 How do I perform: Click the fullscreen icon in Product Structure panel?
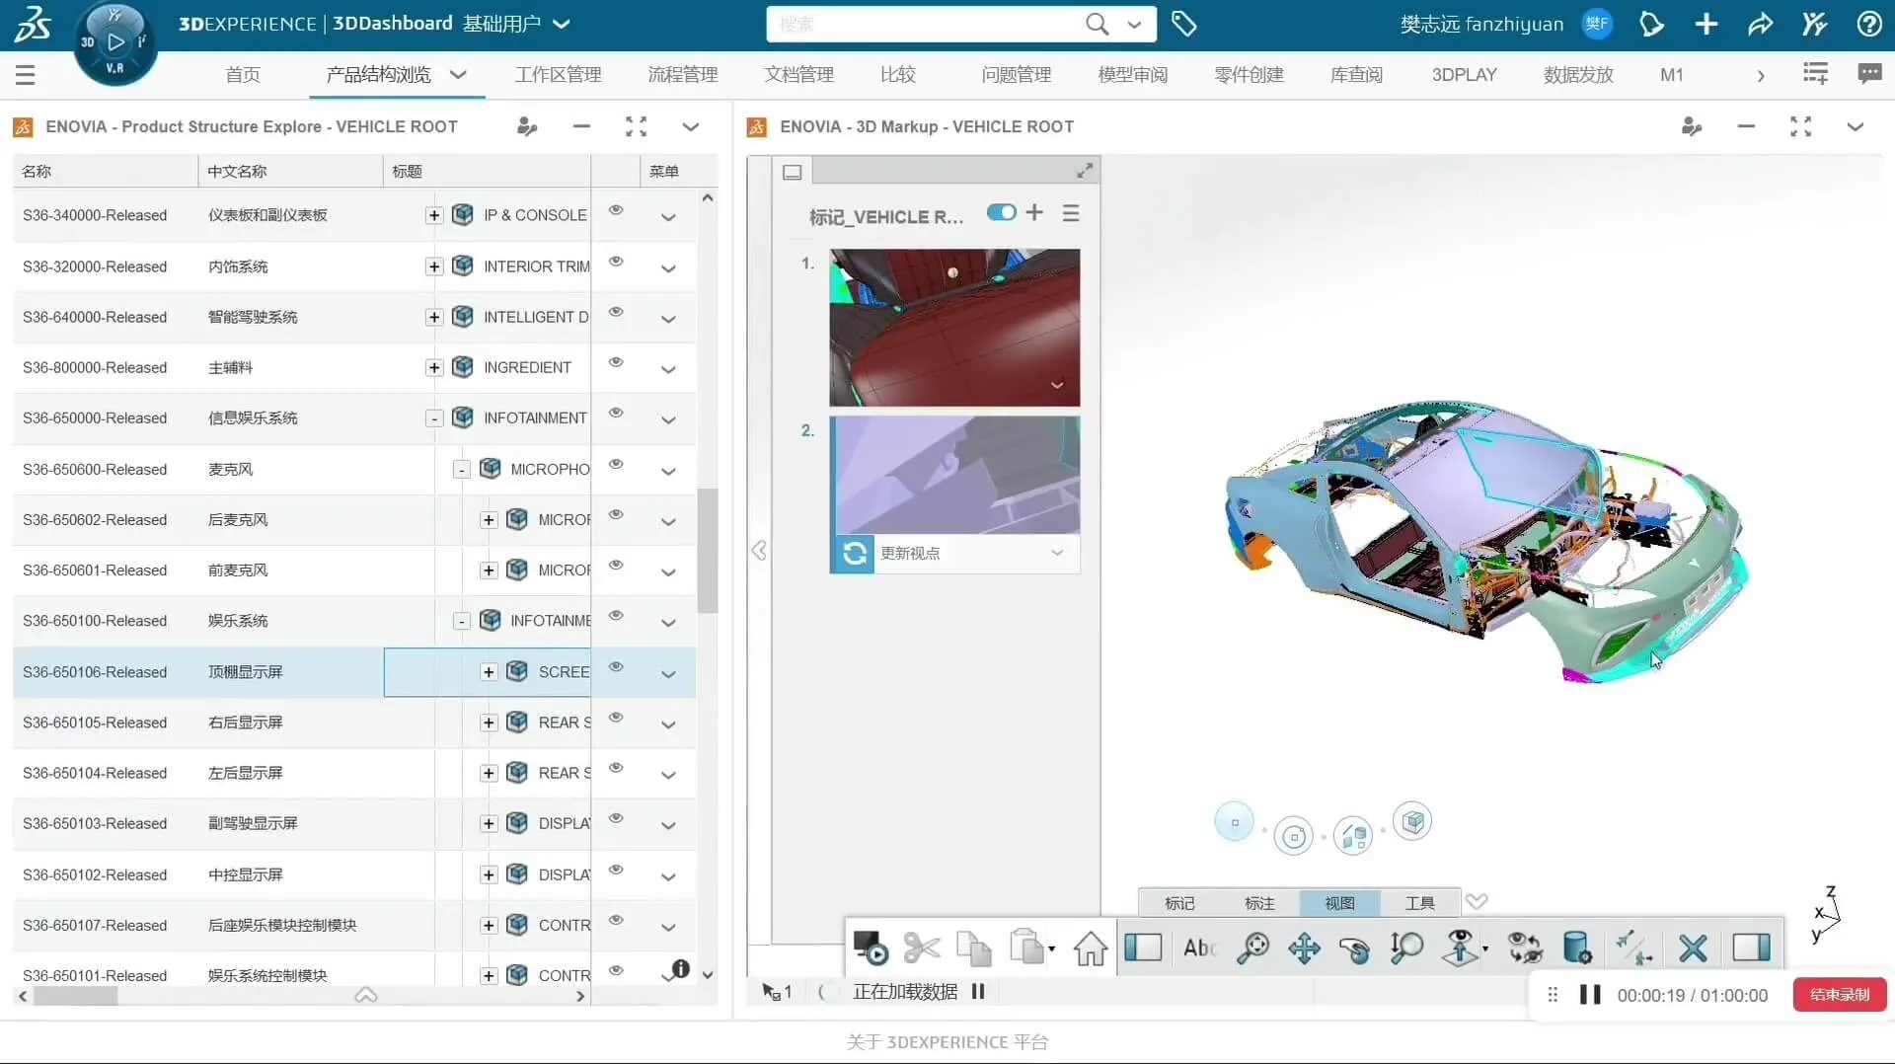click(x=636, y=126)
